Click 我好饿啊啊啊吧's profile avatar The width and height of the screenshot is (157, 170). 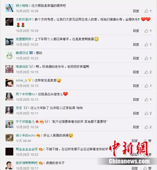9,165
